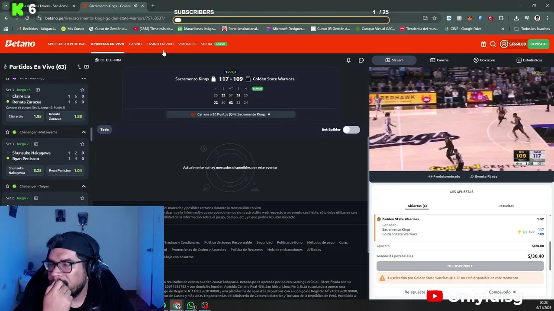This screenshot has height=311, width=554.
Task: Open Chrome from the taskbar
Action: point(177,306)
